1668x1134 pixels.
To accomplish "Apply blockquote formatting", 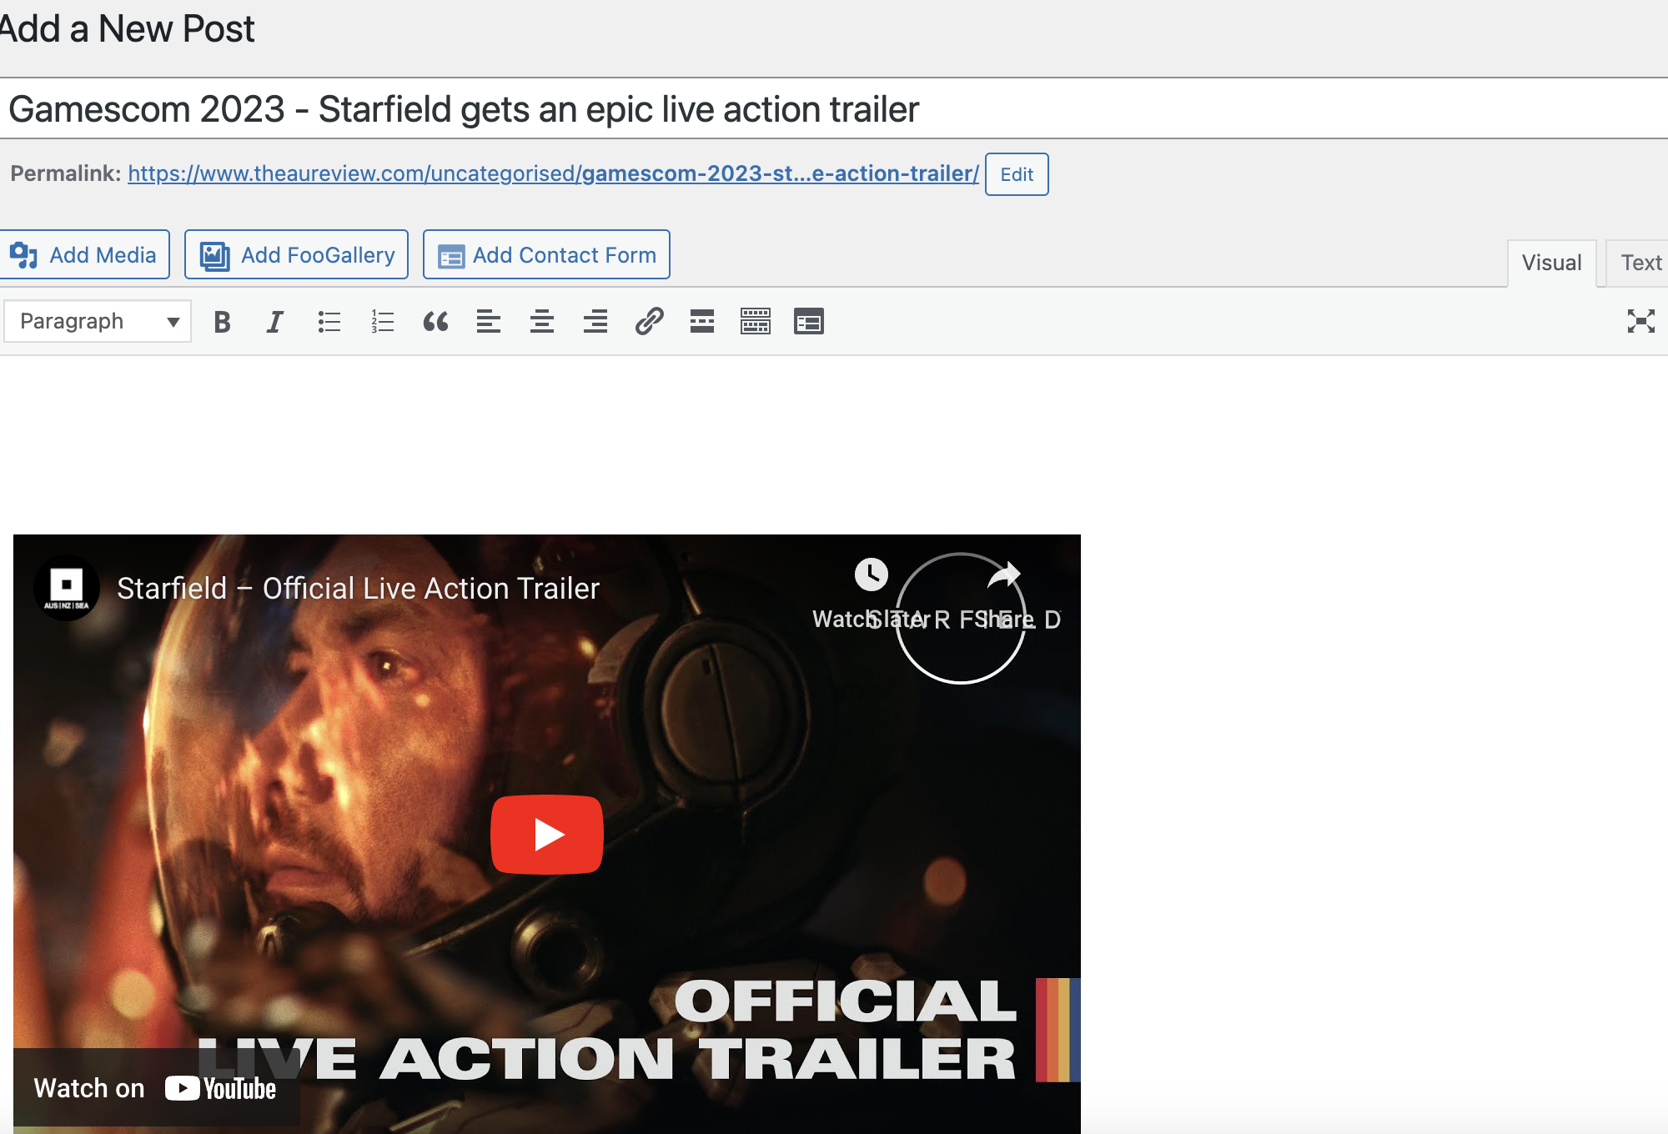I will (x=435, y=322).
